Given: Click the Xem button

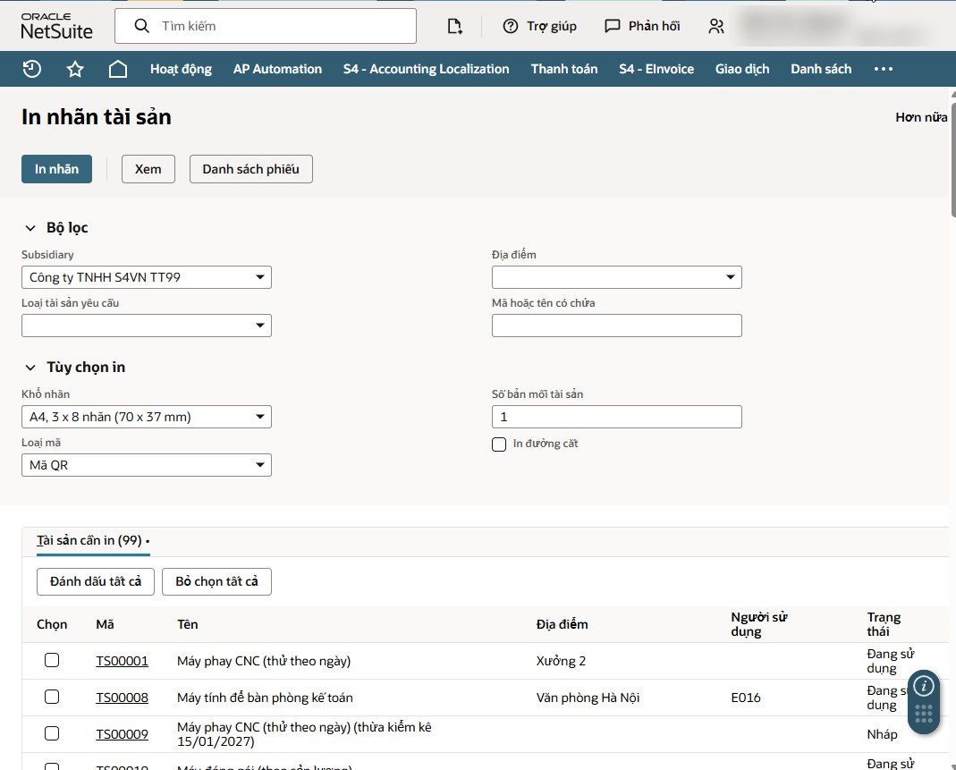Looking at the screenshot, I should 148,169.
